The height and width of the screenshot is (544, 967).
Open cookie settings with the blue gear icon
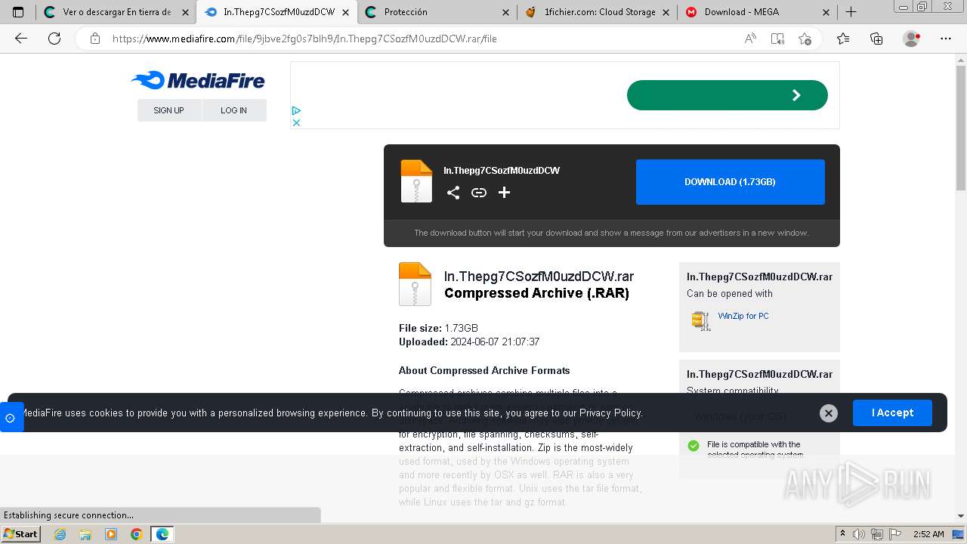pyautogui.click(x=11, y=417)
